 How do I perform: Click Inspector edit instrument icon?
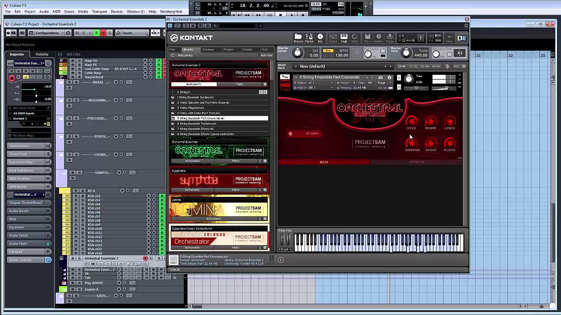point(49,63)
